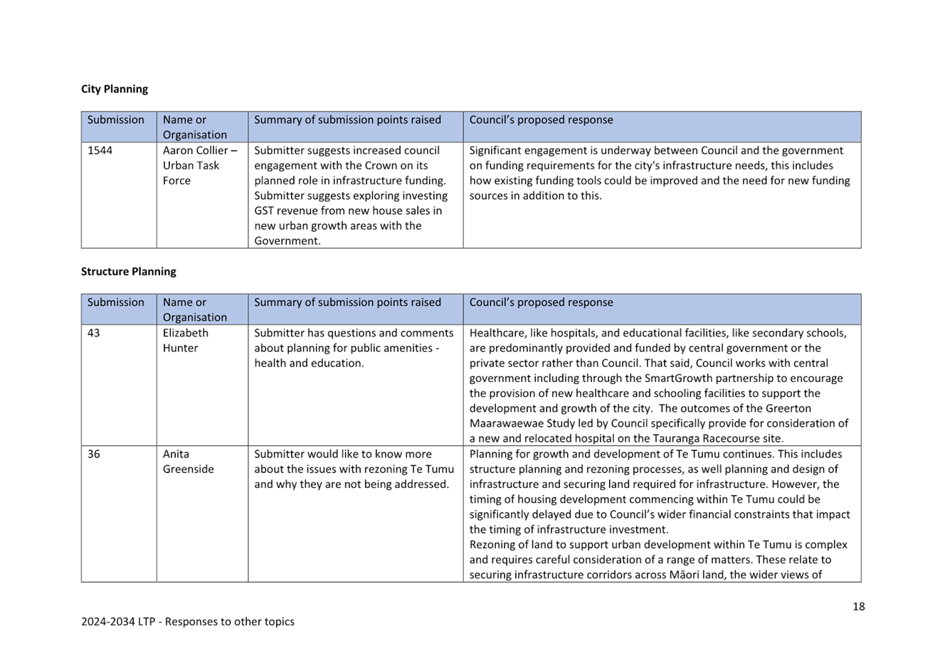This screenshot has height=668, width=945.
Task: Click the paragraph starting 'Rezoning of land to support urban development'
Action: (x=658, y=560)
